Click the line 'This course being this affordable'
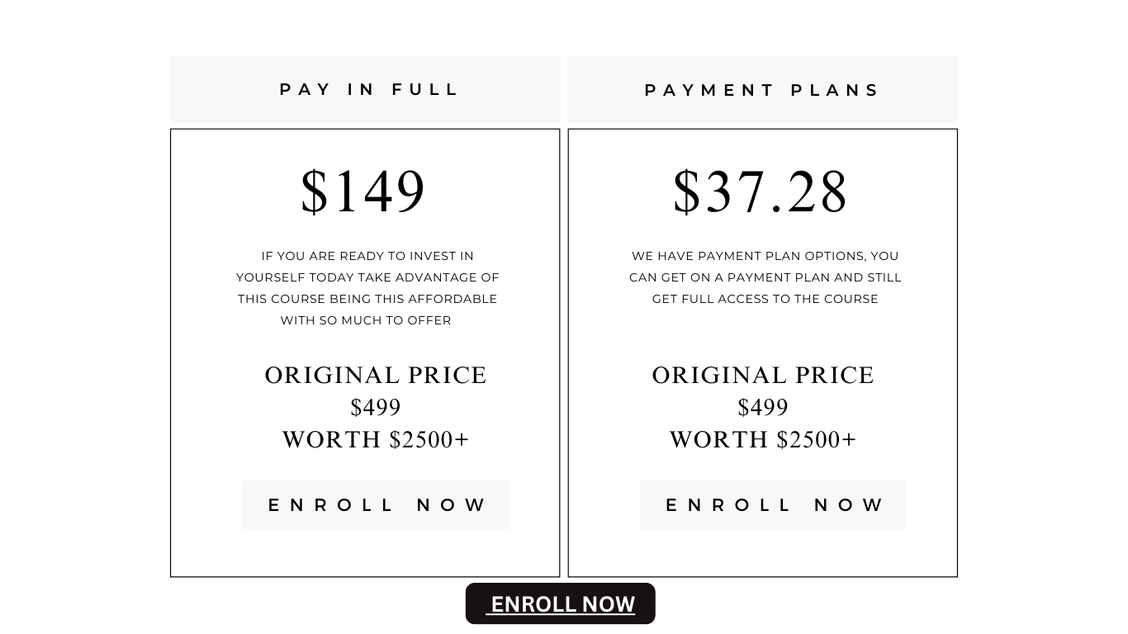The width and height of the screenshot is (1128, 634). 367,299
